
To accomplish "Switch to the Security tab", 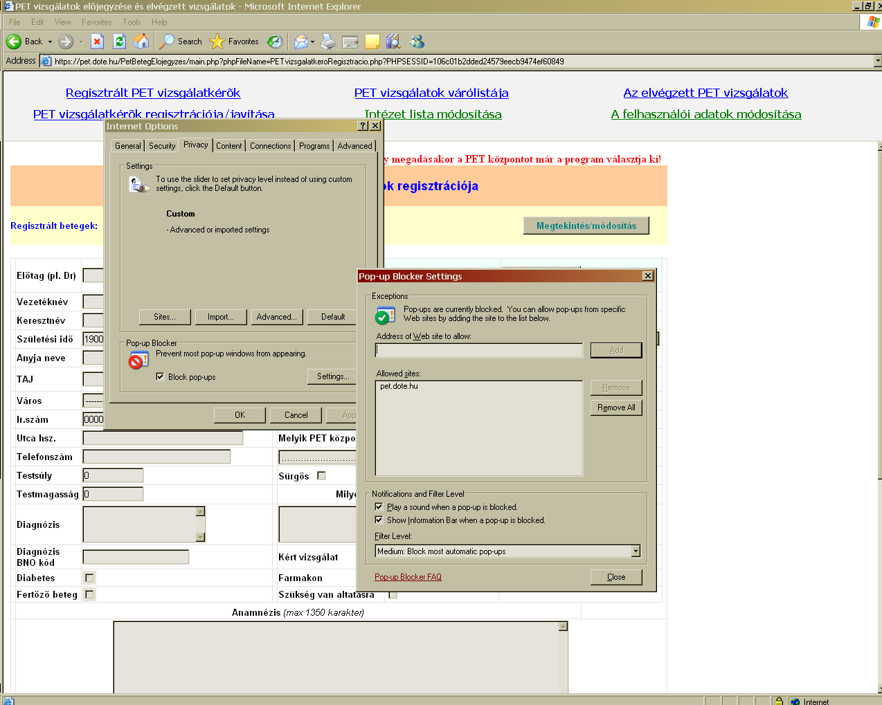I will click(x=162, y=146).
